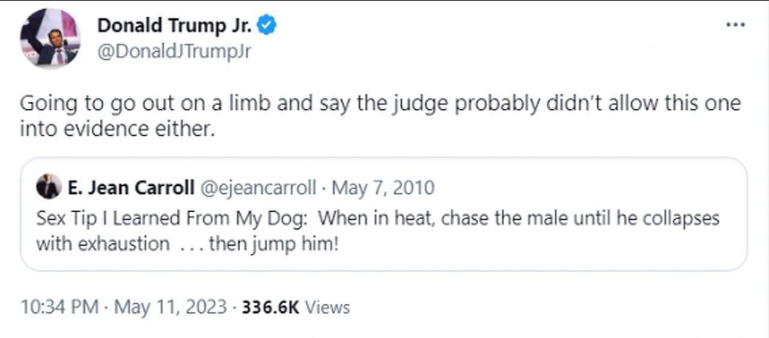Click the May 7, 2010 quoted tweet date

click(383, 188)
